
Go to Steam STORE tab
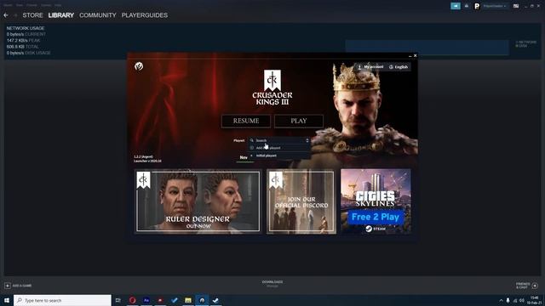32,15
